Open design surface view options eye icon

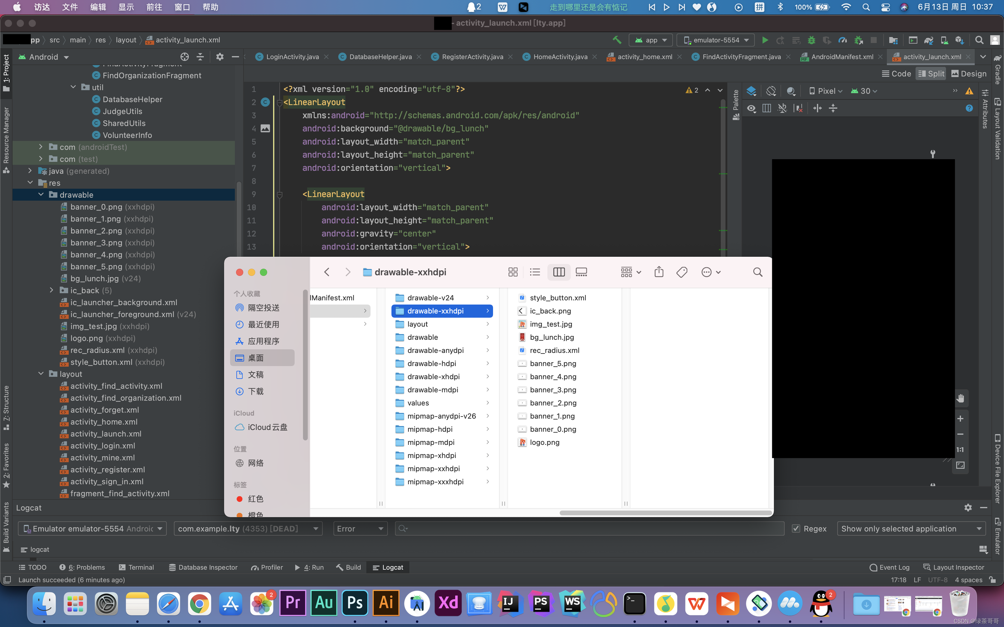[751, 109]
